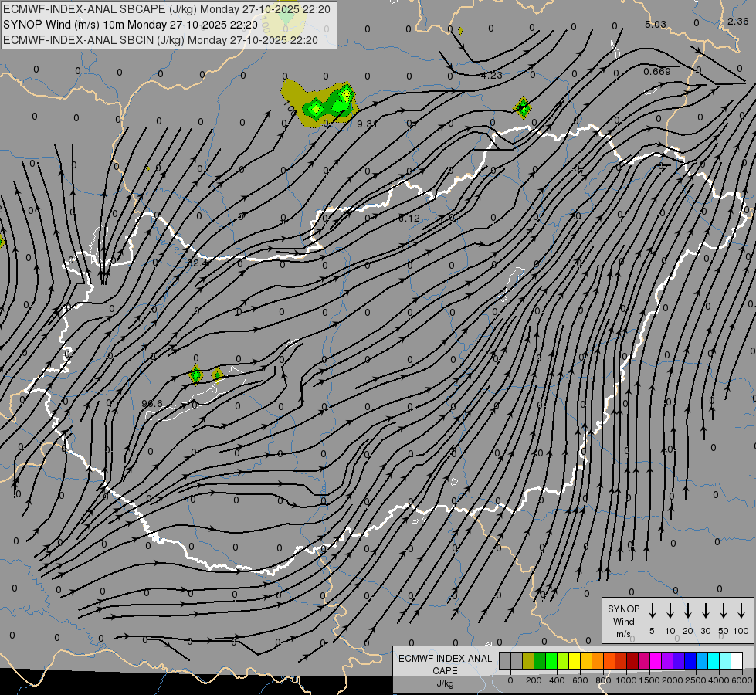
Task: Click the SYNOP Wind m/s legend title
Action: tap(623, 621)
